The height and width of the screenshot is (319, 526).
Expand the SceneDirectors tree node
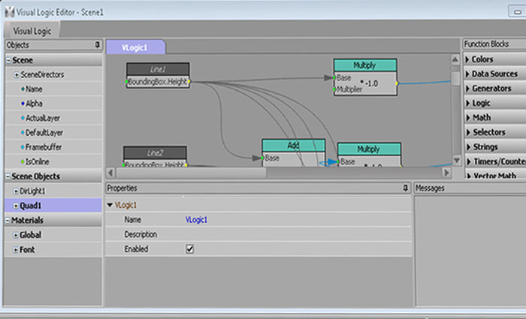pyautogui.click(x=16, y=74)
